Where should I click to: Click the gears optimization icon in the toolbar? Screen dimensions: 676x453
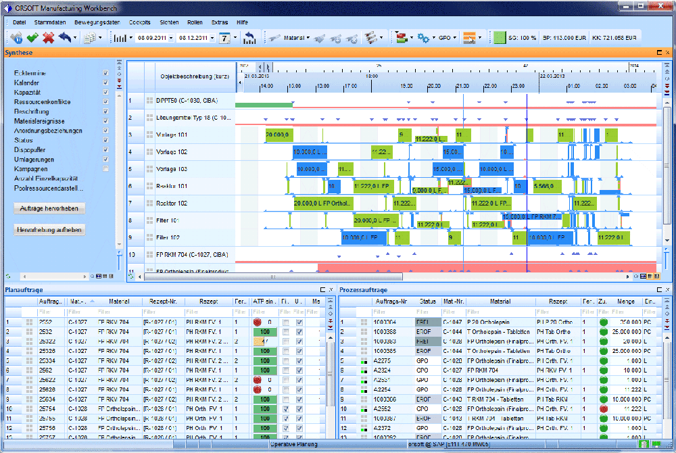tap(422, 38)
